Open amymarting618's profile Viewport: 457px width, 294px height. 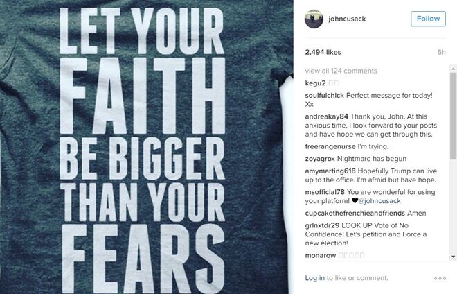pyautogui.click(x=330, y=171)
